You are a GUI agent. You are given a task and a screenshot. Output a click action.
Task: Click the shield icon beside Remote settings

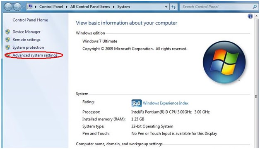click(x=7, y=40)
